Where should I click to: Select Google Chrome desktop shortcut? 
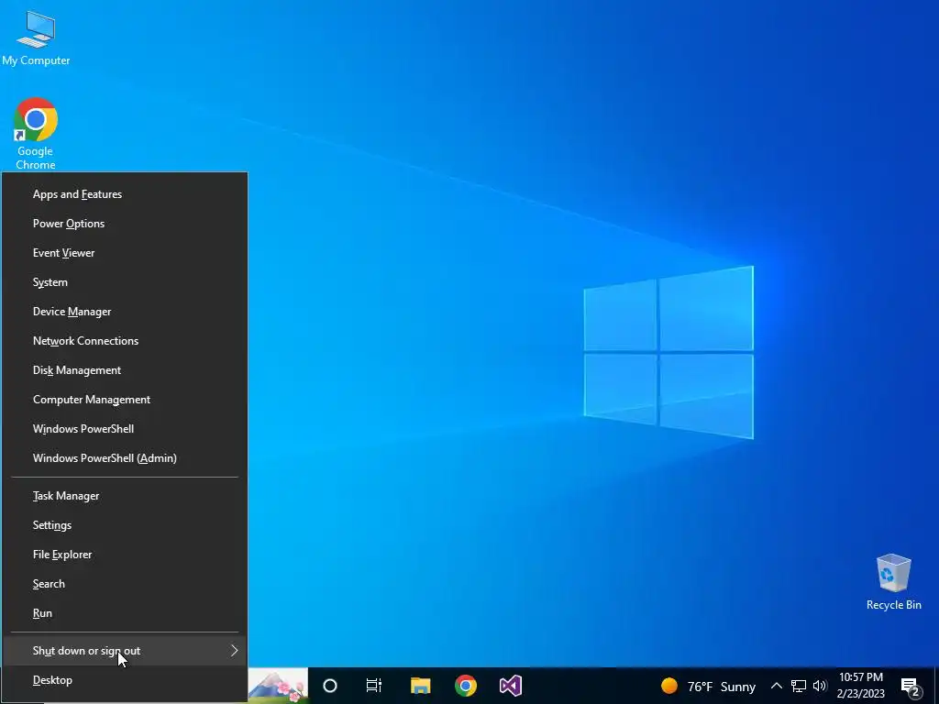coord(36,134)
